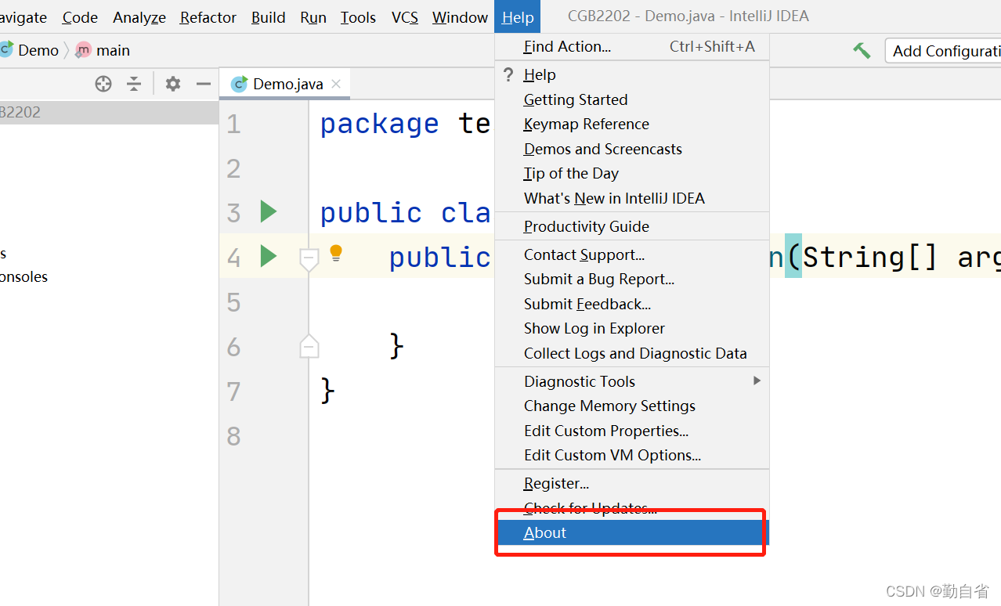Viewport: 1001px width, 606px height.
Task: Select Demos and Screencasts
Action: pyautogui.click(x=632, y=149)
